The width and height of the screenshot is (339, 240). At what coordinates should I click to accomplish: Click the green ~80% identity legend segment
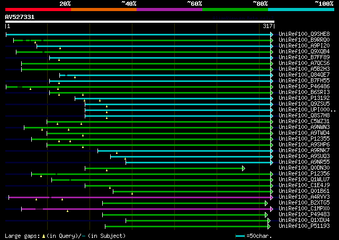[235, 10]
